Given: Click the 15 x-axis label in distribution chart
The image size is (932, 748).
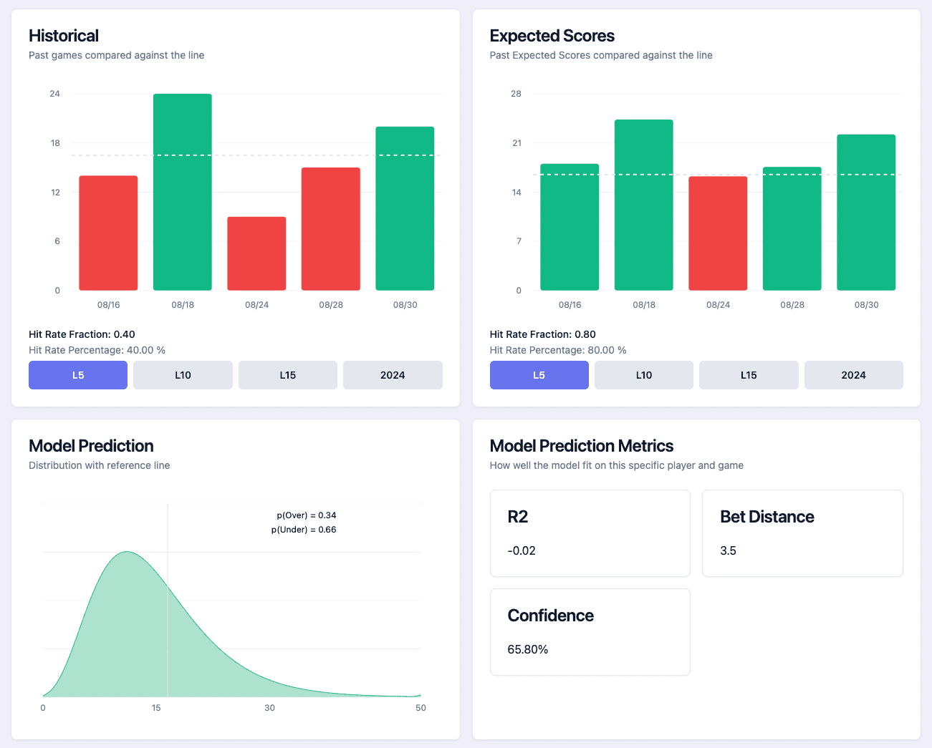Looking at the screenshot, I should click(156, 708).
